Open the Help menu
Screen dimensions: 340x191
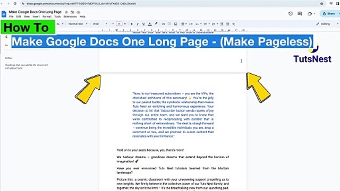tap(82, 16)
